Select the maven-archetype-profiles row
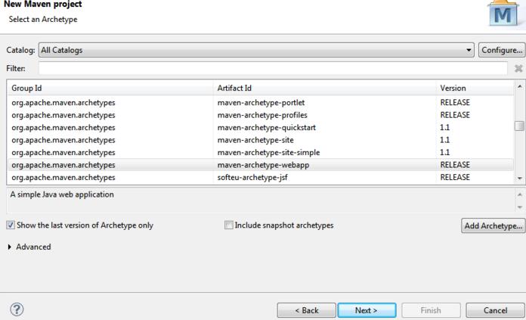 (x=260, y=115)
